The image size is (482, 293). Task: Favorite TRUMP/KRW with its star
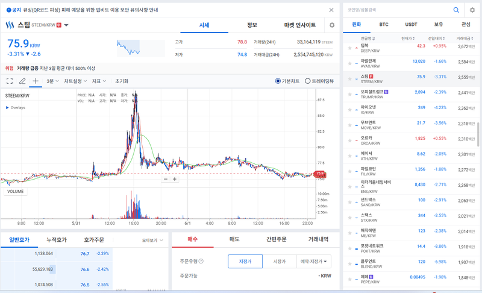349,94
